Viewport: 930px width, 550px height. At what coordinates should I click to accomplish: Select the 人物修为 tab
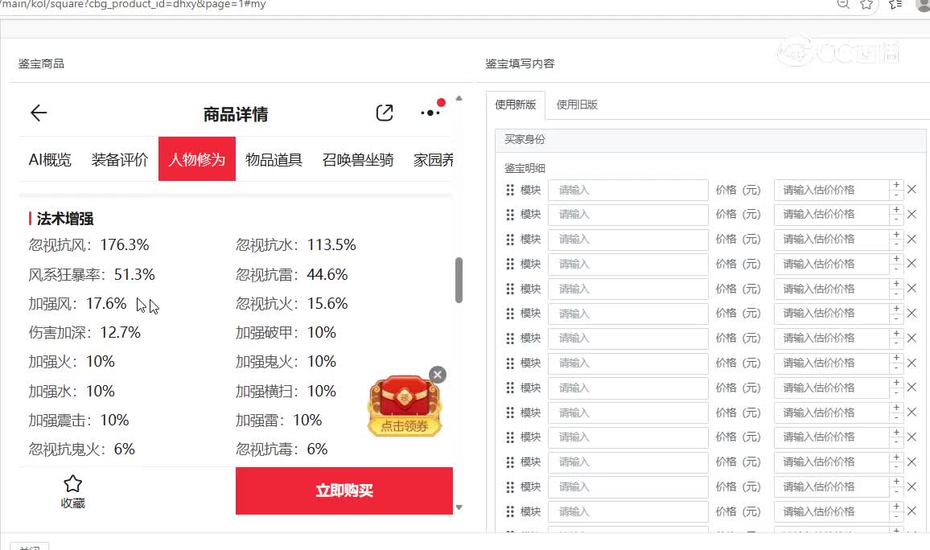pos(197,159)
